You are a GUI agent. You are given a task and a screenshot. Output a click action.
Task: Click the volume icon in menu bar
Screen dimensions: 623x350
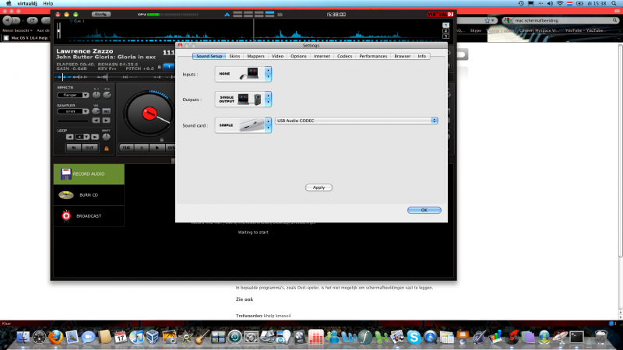point(550,4)
